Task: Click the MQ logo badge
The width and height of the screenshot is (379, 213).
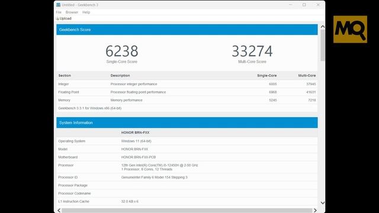Action: [350, 30]
